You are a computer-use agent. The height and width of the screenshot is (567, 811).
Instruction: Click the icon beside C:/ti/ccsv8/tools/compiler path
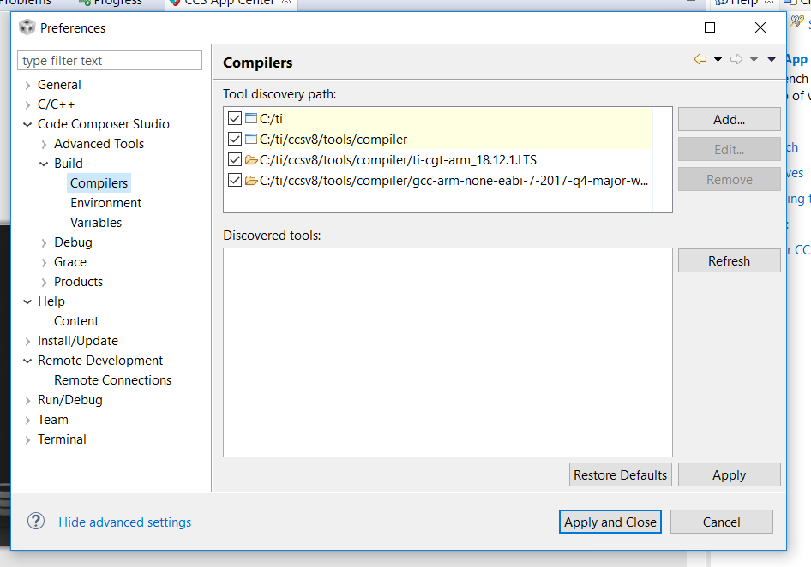251,139
